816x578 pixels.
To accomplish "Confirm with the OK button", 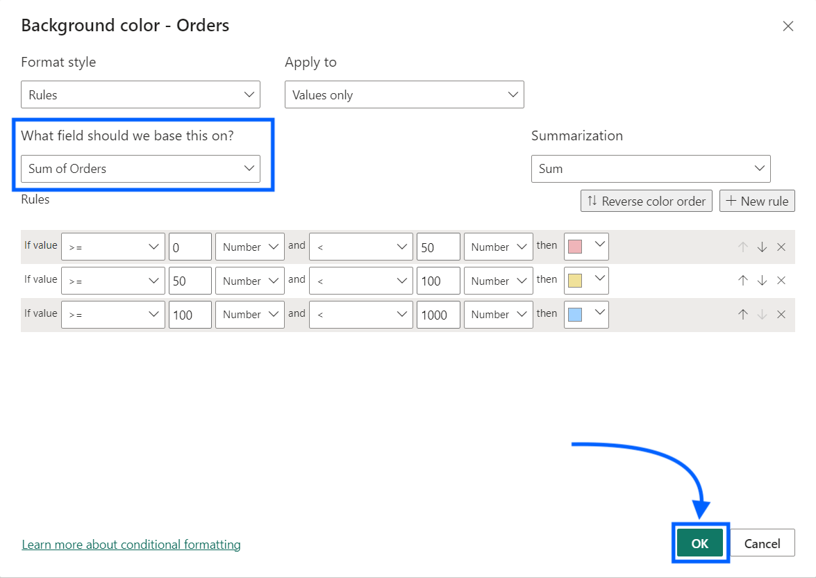I will (x=699, y=543).
